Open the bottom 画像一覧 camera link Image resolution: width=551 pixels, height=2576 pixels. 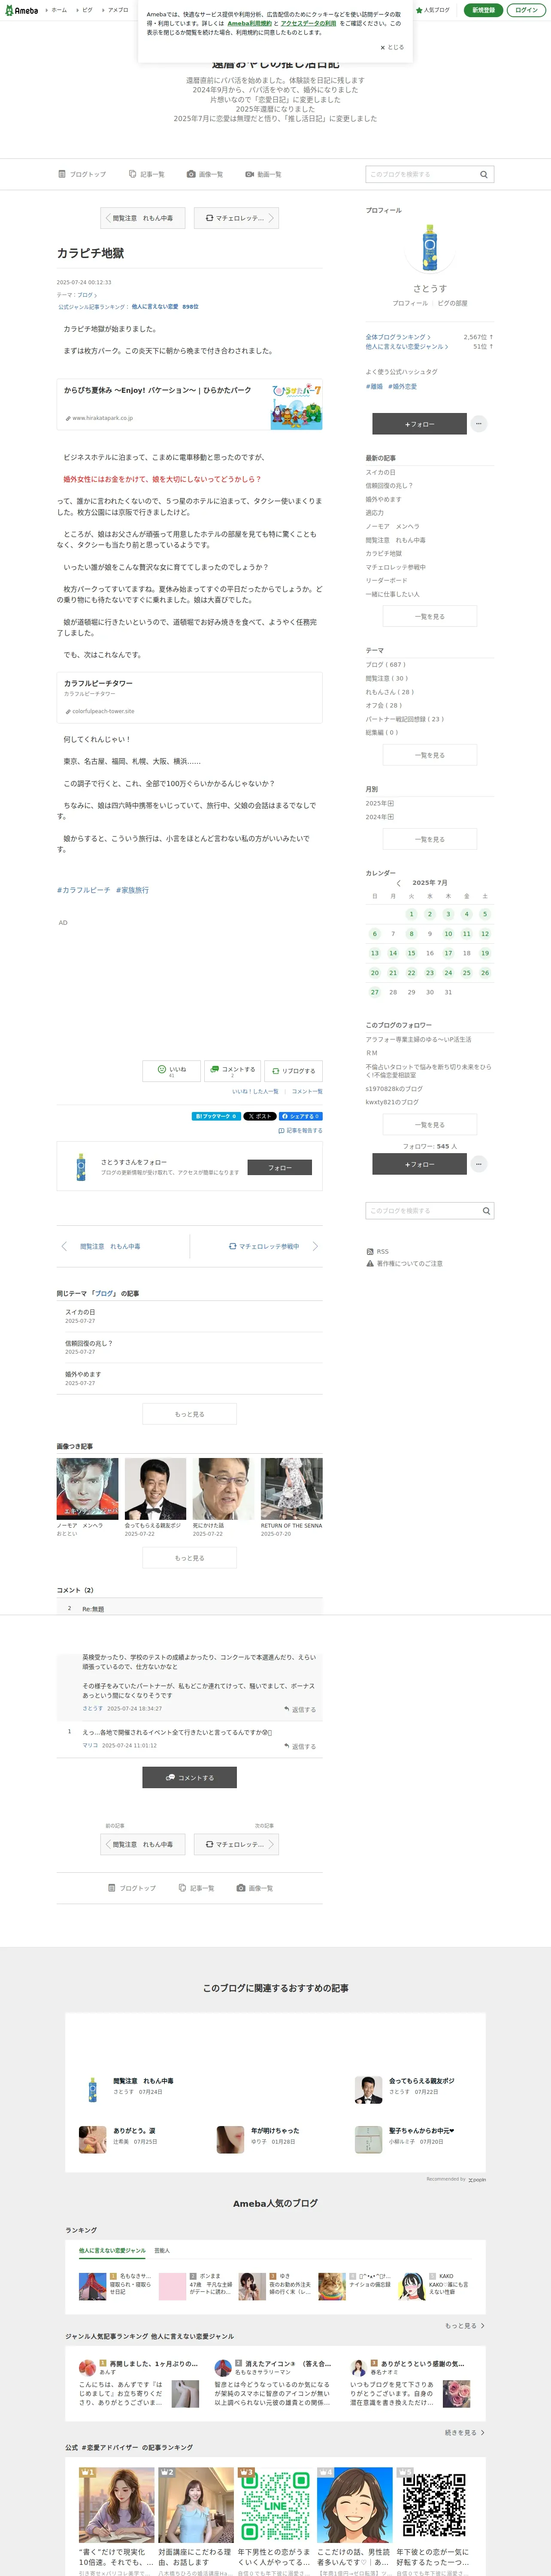coord(255,1888)
